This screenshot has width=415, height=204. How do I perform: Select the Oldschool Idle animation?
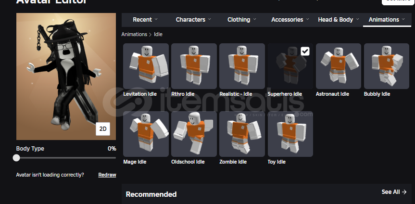(x=194, y=134)
